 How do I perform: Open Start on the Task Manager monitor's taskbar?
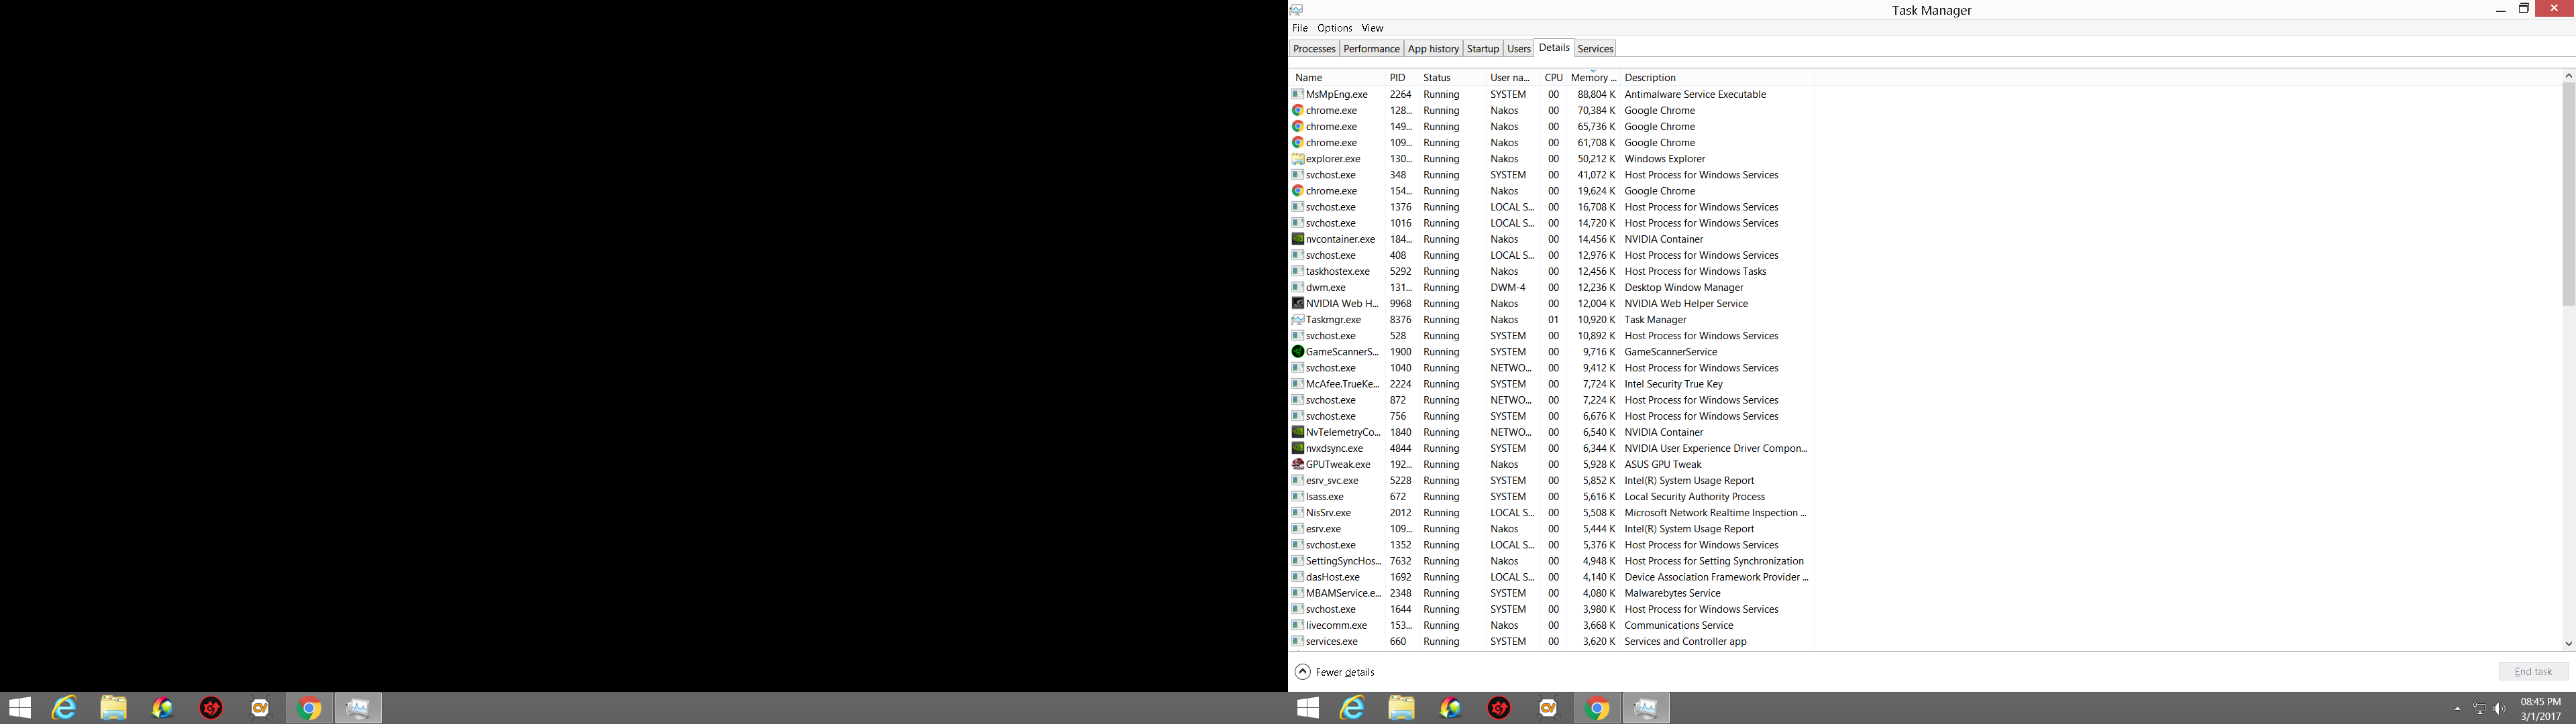(1307, 708)
